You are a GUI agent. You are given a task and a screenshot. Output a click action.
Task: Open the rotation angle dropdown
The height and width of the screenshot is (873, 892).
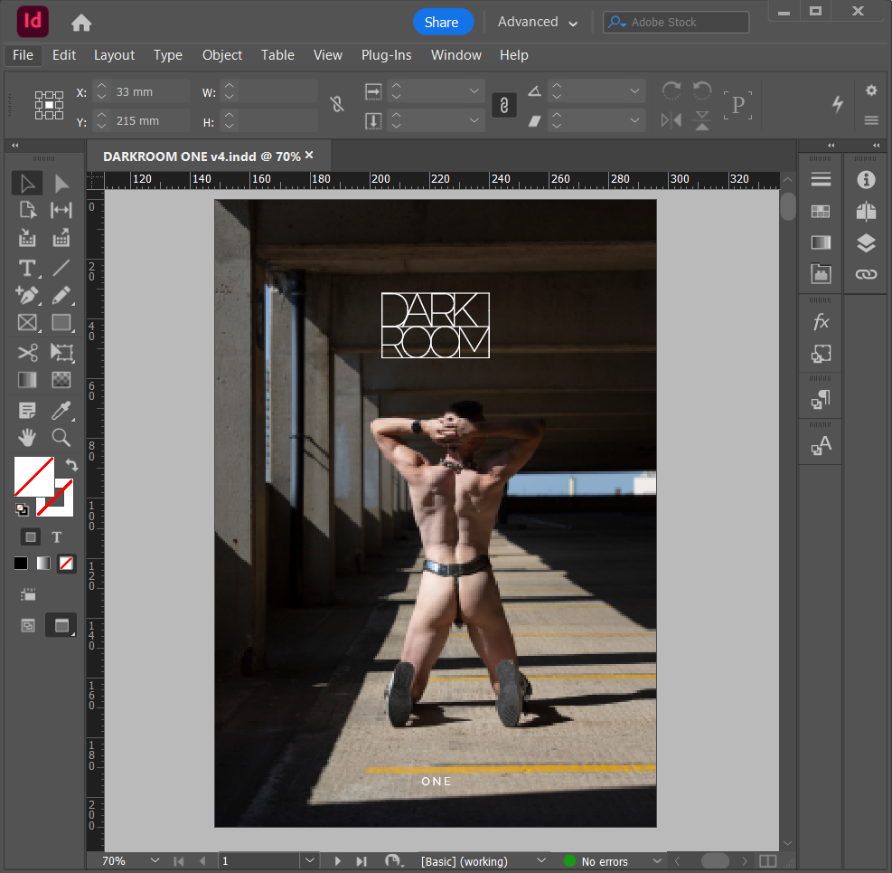tap(634, 91)
